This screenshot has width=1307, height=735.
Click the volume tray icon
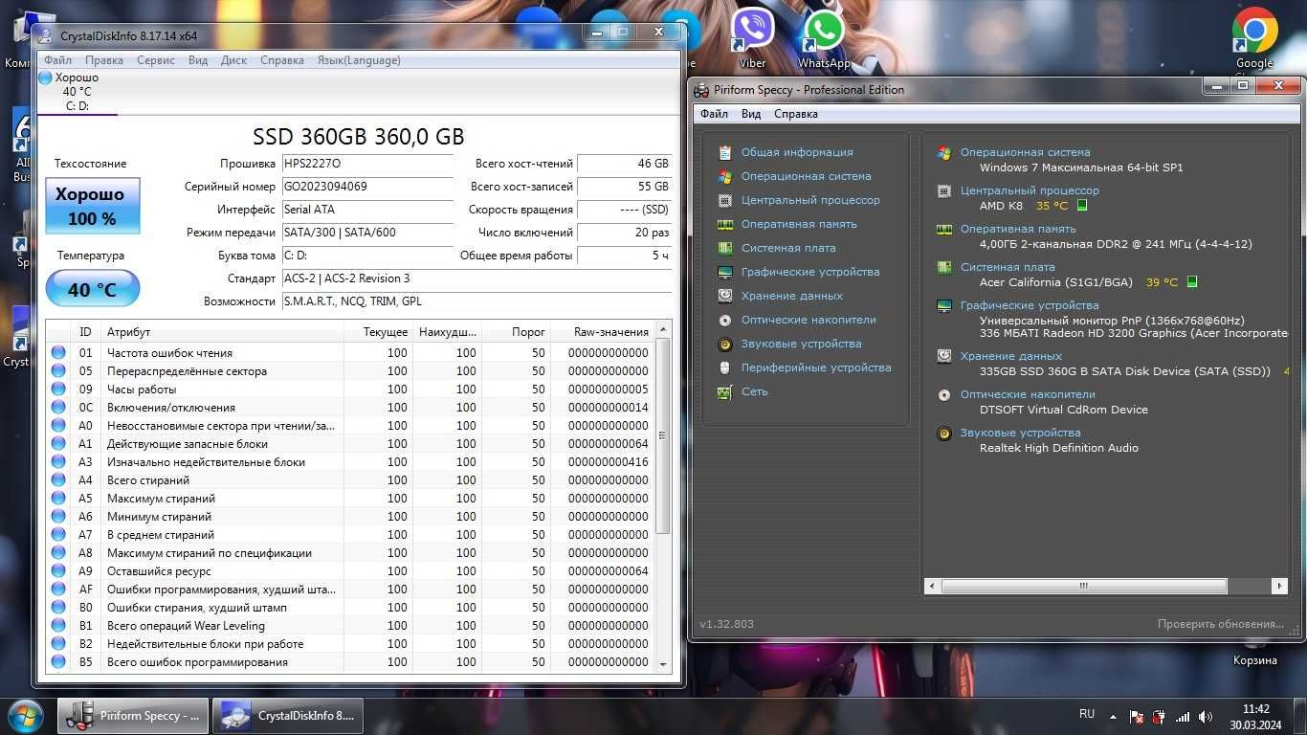(1207, 717)
